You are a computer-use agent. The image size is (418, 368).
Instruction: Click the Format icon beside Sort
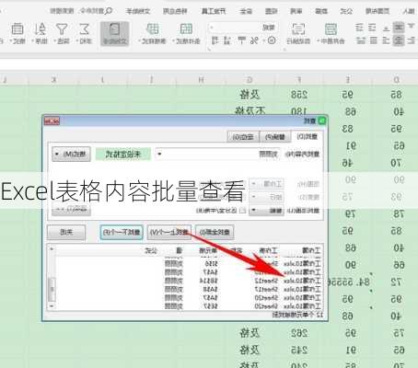pos(17,29)
